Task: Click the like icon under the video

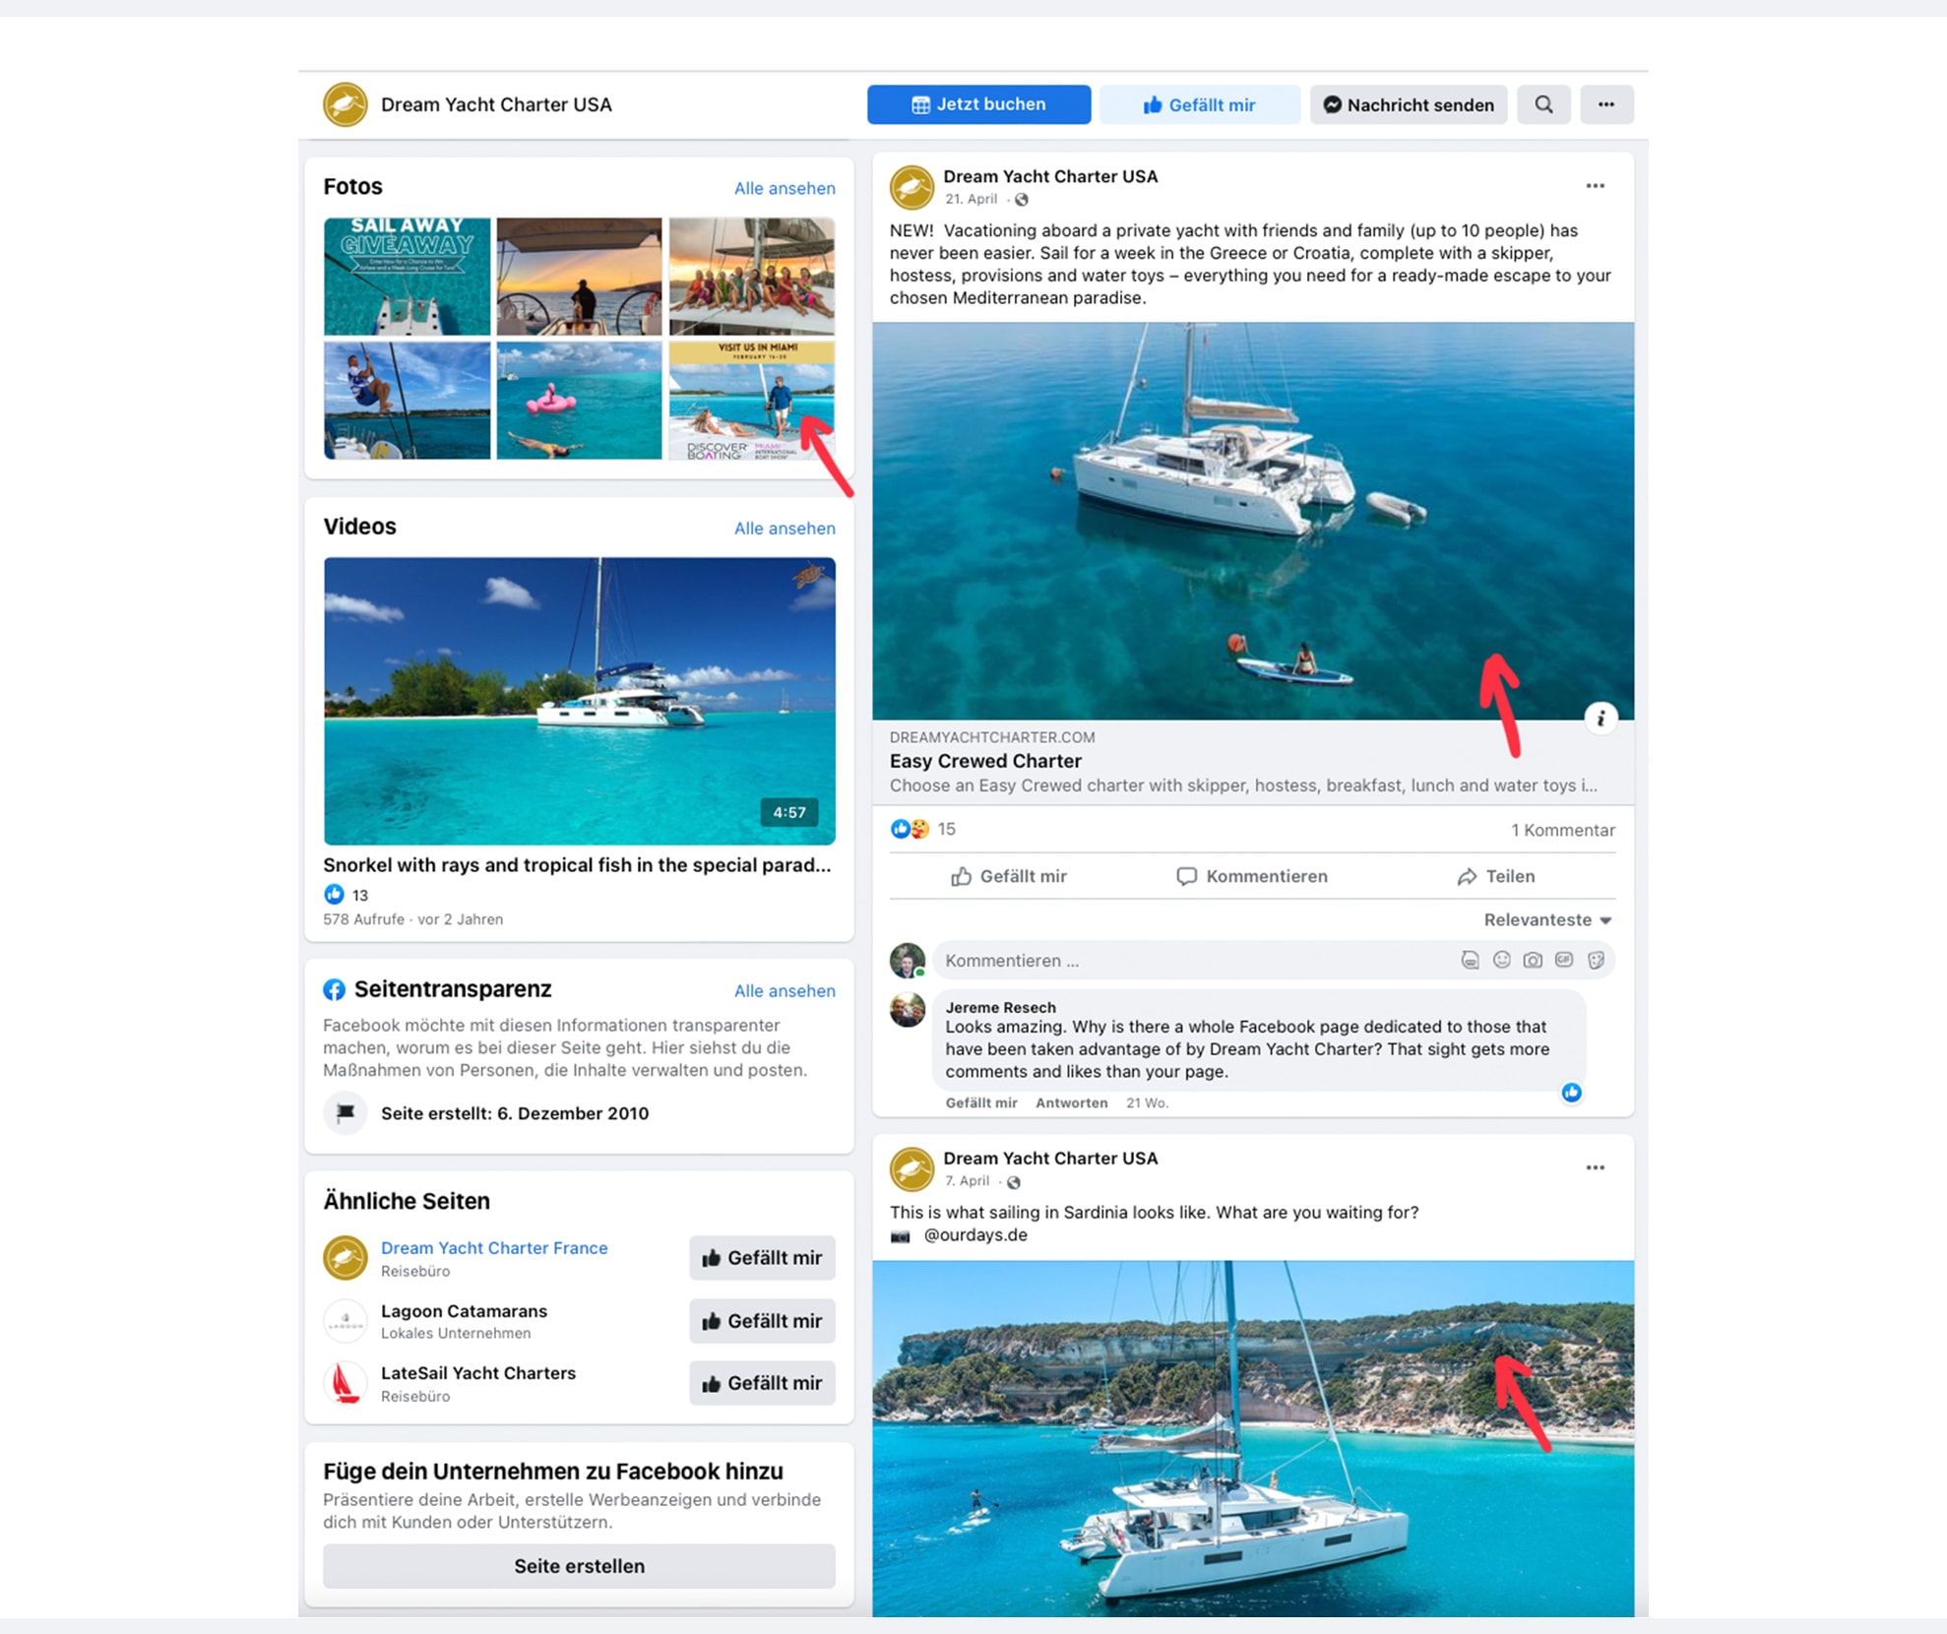Action: [334, 894]
